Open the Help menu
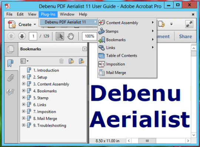This screenshot has height=147, width=200. [83, 14]
